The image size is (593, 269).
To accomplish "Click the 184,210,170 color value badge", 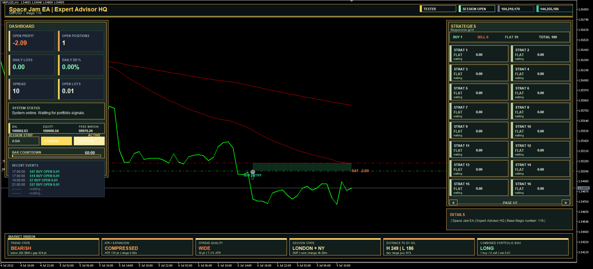I will [x=516, y=9].
